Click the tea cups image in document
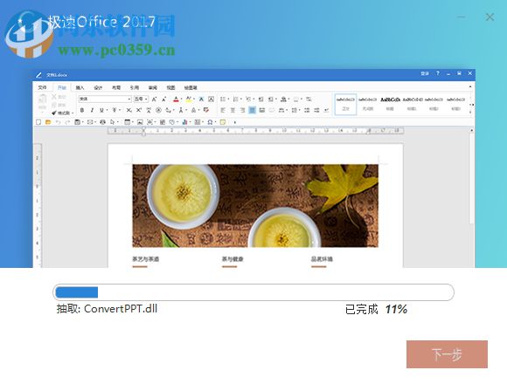507x384 pixels. (x=255, y=206)
